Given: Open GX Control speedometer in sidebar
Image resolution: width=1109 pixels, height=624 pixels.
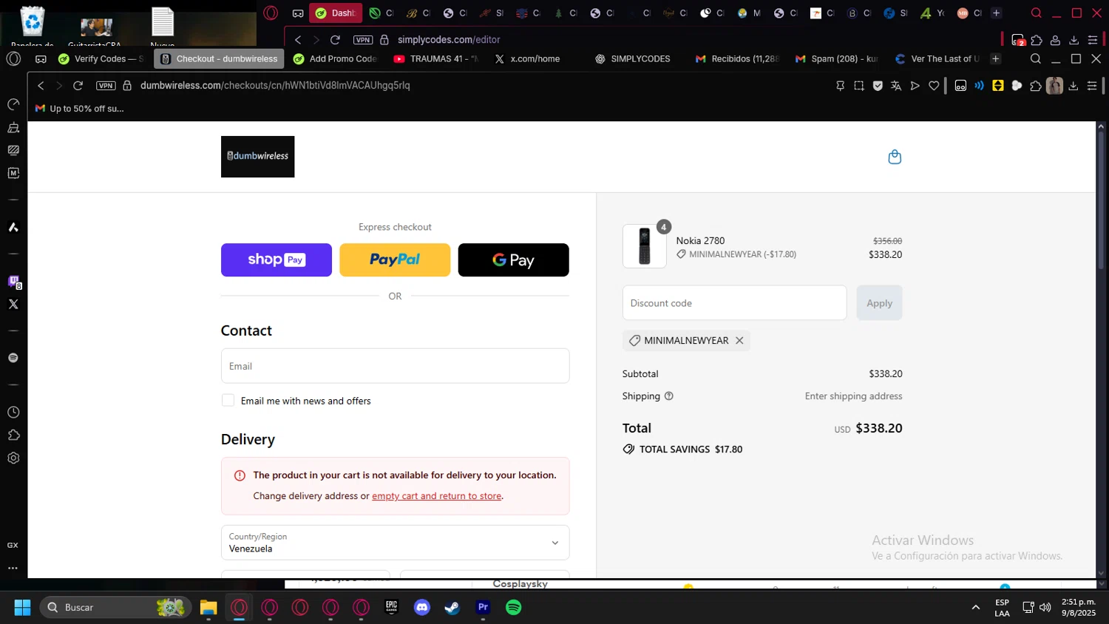Looking at the screenshot, I should (x=13, y=105).
